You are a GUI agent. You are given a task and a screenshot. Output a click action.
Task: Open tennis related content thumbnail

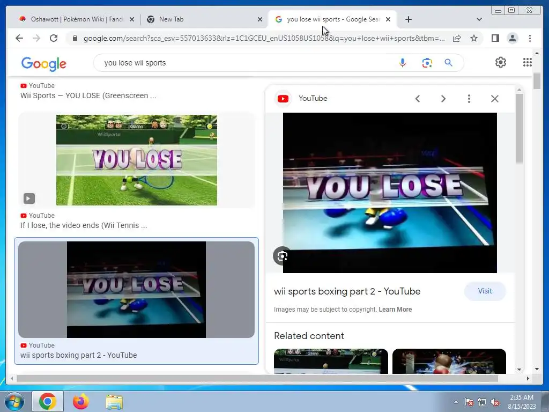(331, 361)
